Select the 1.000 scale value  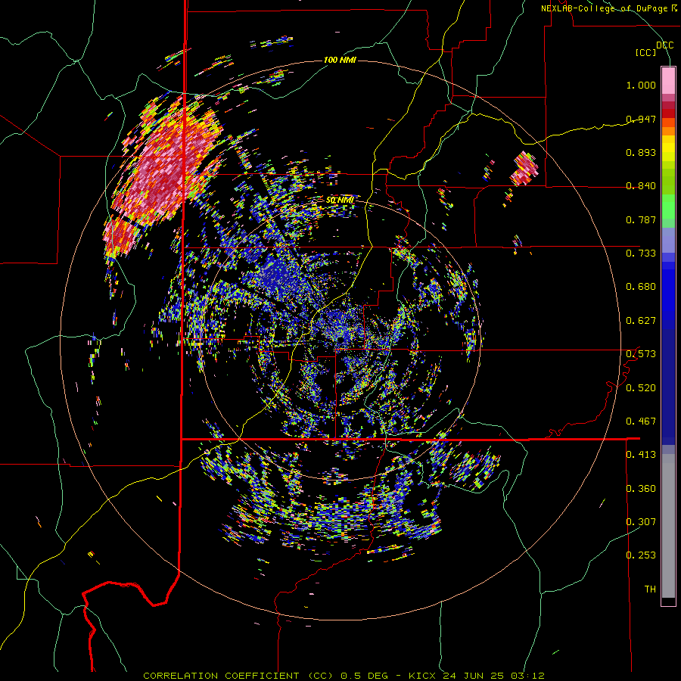click(641, 85)
